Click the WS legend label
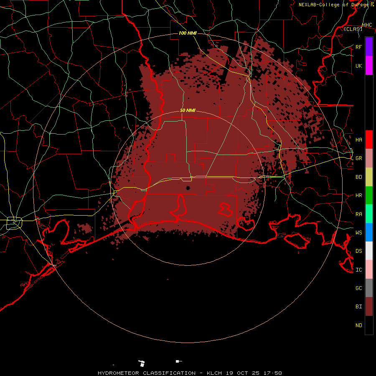This screenshot has width=376, height=376. point(359,233)
